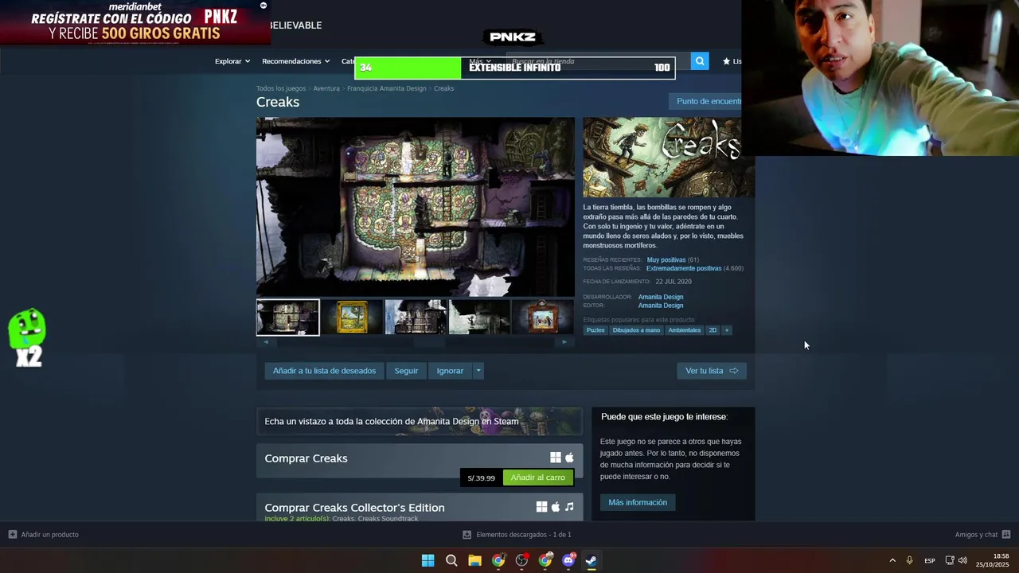
Task: Click the plus icon for Añadir un producto
Action: 12,535
